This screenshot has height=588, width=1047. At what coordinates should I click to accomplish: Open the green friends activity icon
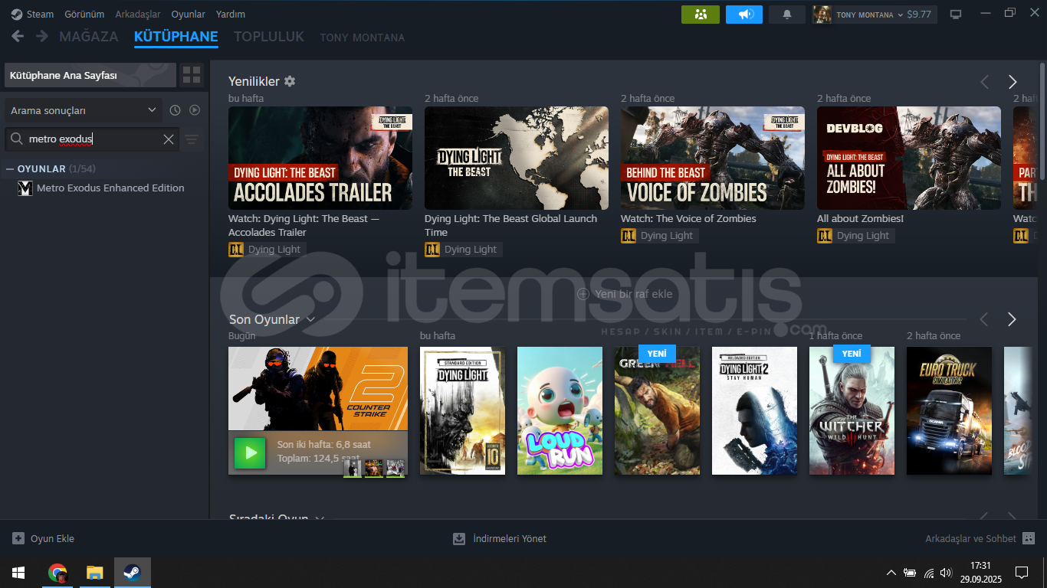click(x=701, y=15)
